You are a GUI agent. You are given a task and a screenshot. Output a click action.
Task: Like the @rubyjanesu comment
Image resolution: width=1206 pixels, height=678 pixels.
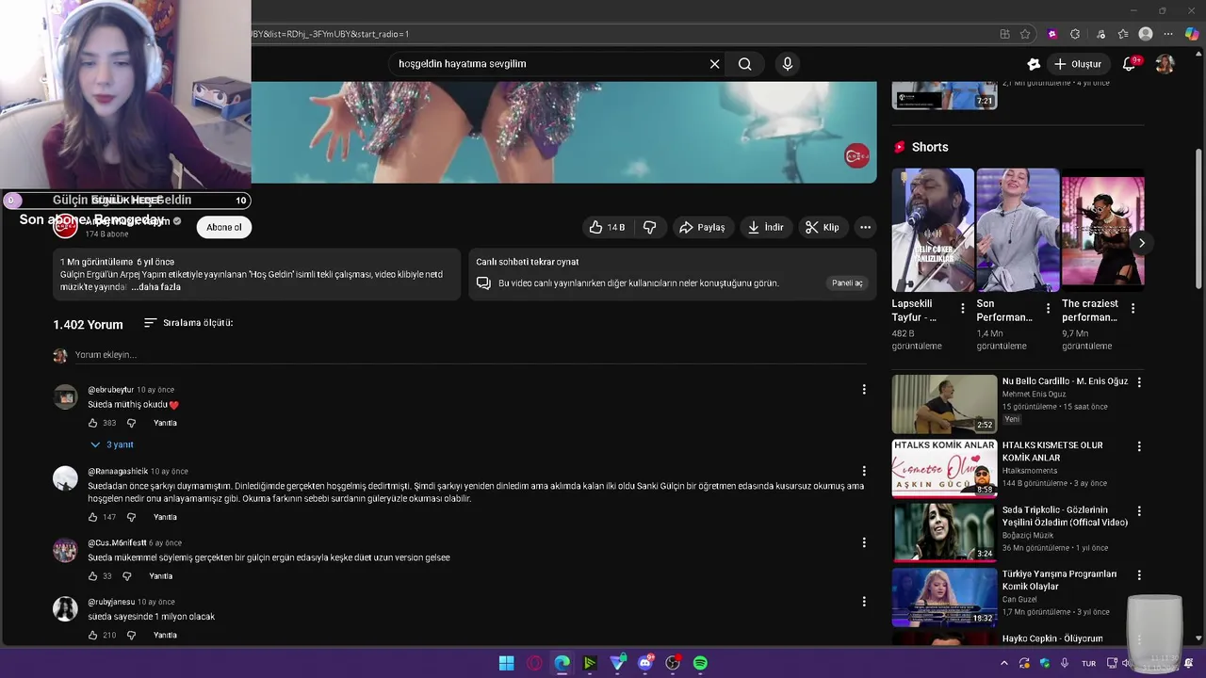92,636
